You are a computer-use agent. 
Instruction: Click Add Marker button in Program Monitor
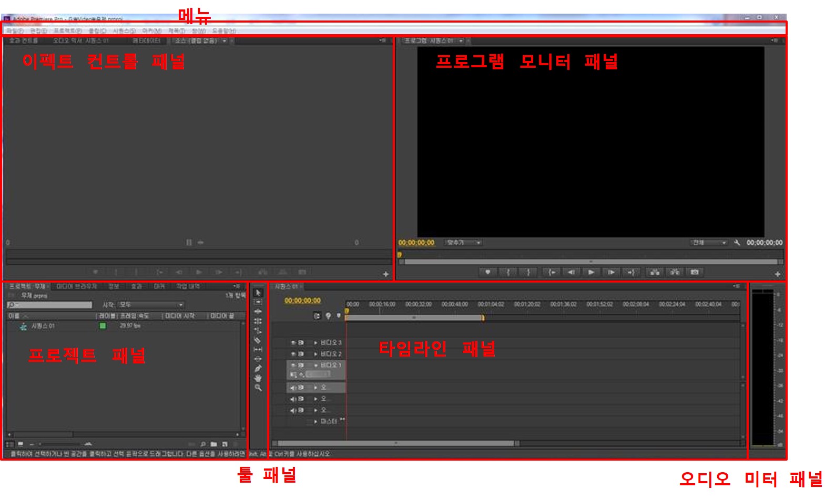click(488, 272)
